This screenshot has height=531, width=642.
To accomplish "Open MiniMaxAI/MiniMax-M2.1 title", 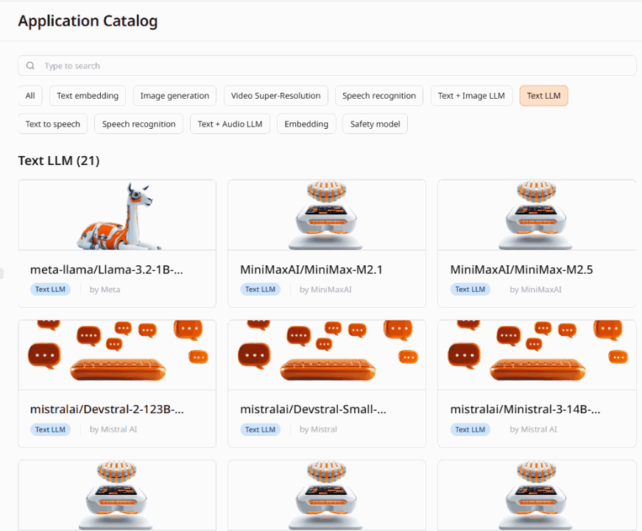I will [311, 270].
